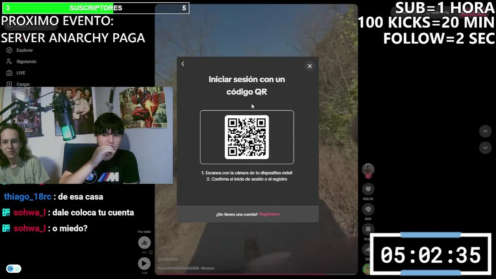Open the LIVE section in sidebar
The height and width of the screenshot is (279, 496).
click(x=17, y=73)
